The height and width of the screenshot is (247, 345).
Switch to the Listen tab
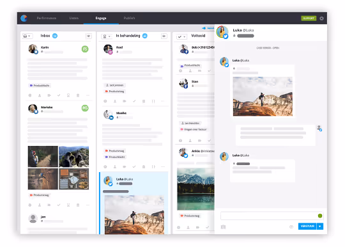point(74,18)
